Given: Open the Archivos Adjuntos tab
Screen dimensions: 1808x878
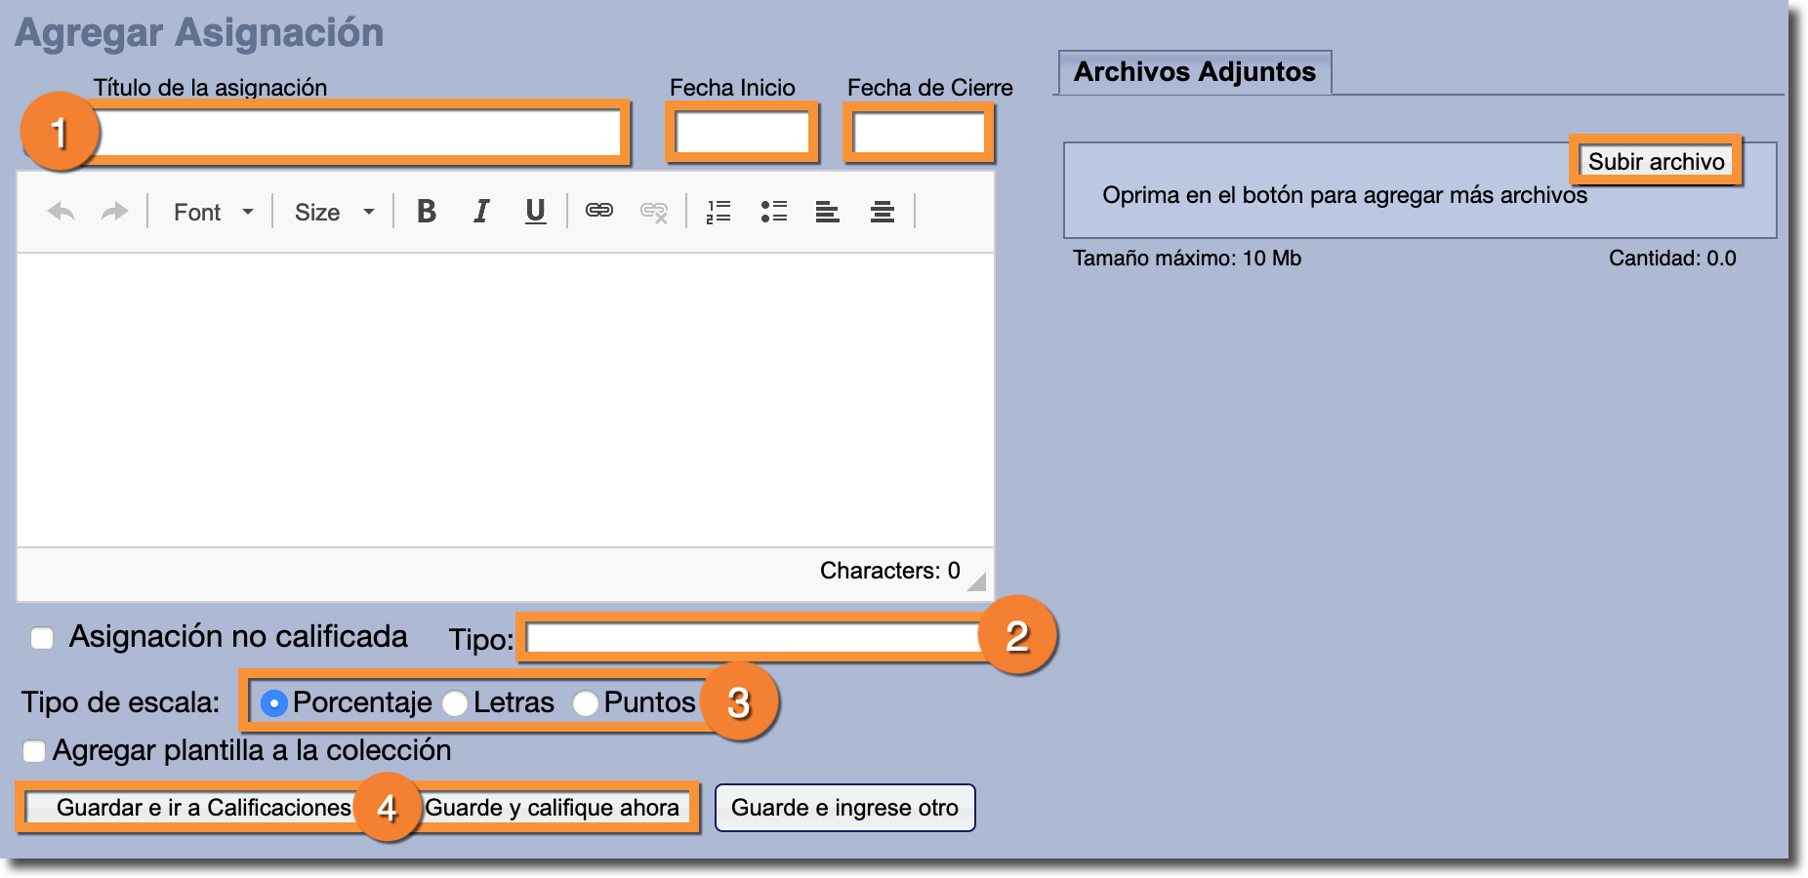Looking at the screenshot, I should click(x=1194, y=72).
